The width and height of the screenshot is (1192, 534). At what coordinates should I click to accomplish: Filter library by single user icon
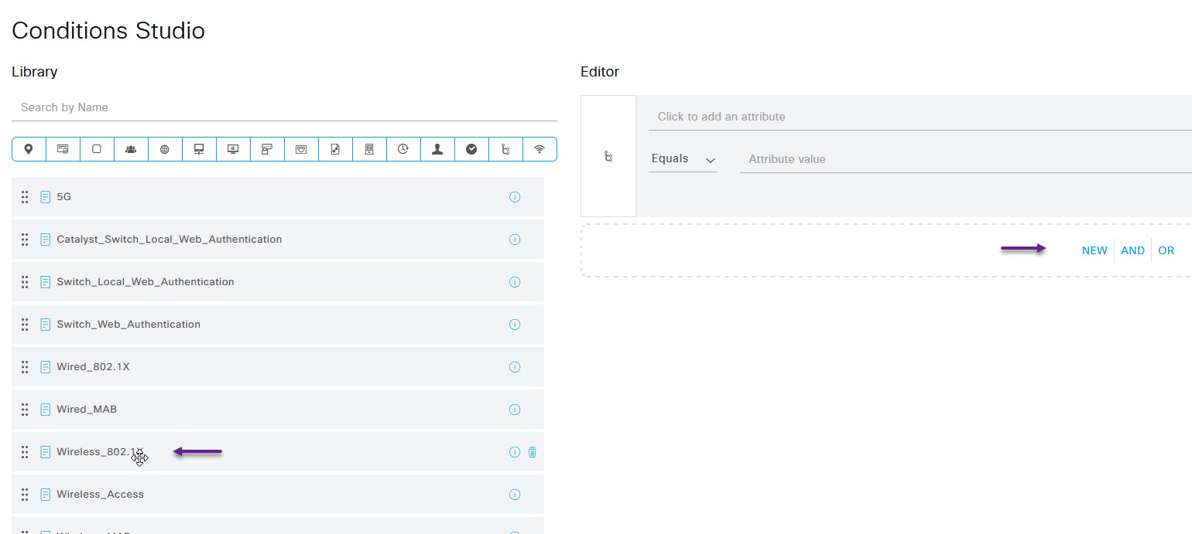[x=437, y=149]
